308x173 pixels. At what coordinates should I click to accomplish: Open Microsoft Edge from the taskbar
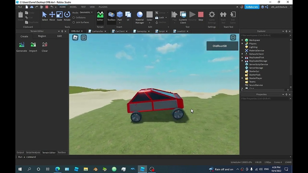(57, 169)
